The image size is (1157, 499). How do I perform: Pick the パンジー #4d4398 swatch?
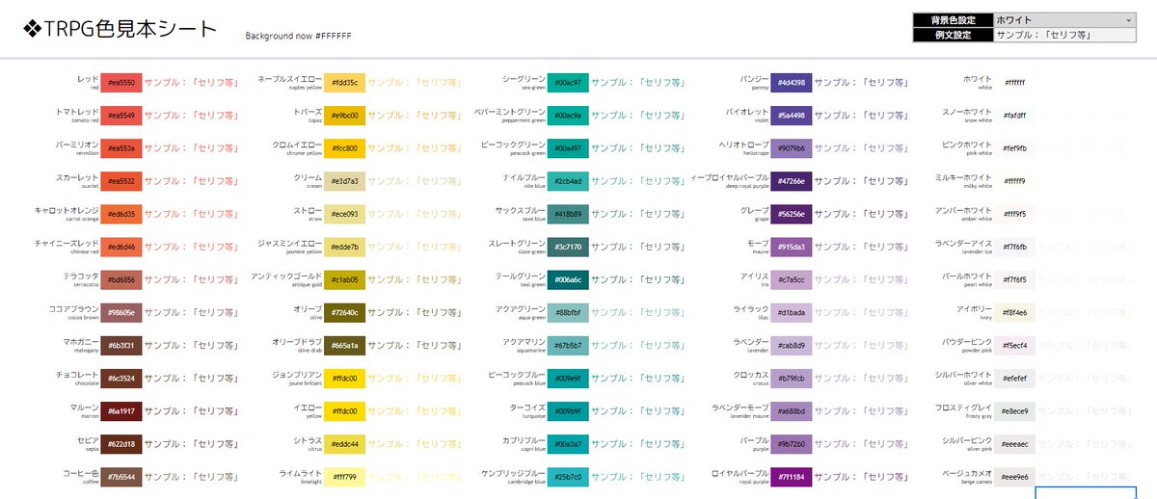(x=792, y=83)
